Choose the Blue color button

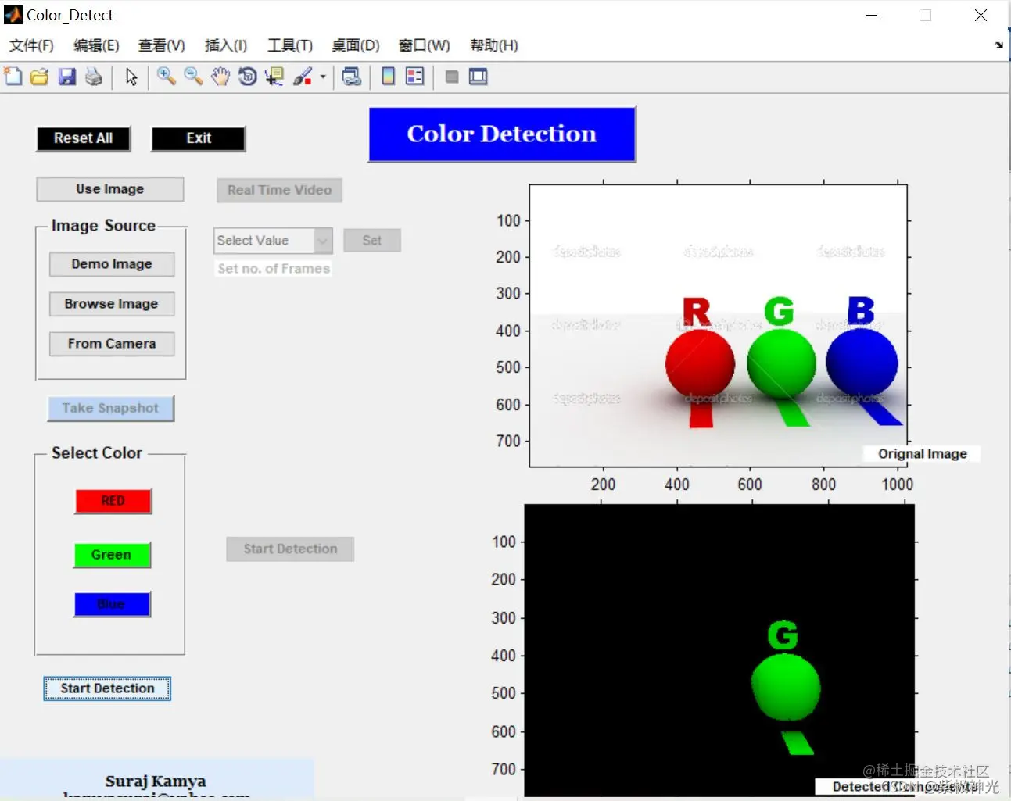click(x=112, y=604)
